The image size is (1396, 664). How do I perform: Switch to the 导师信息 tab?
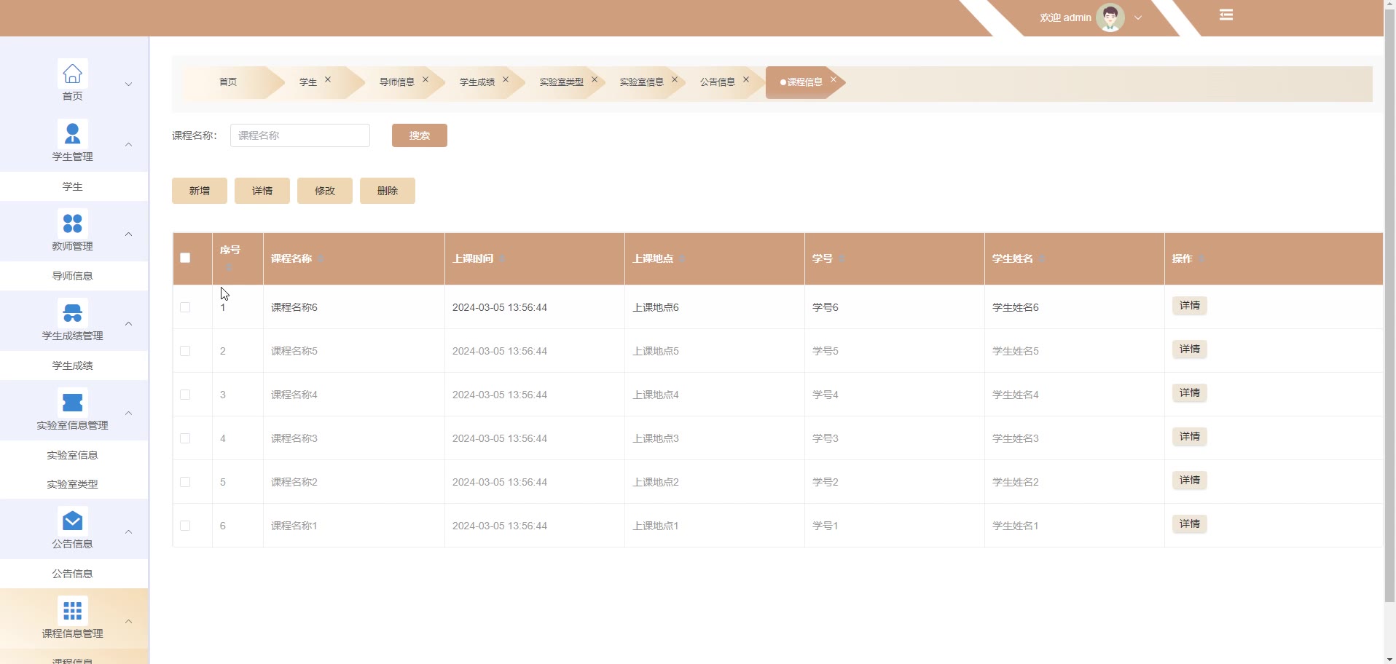click(397, 82)
